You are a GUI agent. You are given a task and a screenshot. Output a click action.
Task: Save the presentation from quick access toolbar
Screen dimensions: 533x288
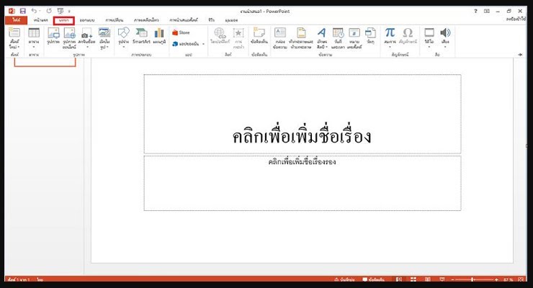tap(23, 11)
